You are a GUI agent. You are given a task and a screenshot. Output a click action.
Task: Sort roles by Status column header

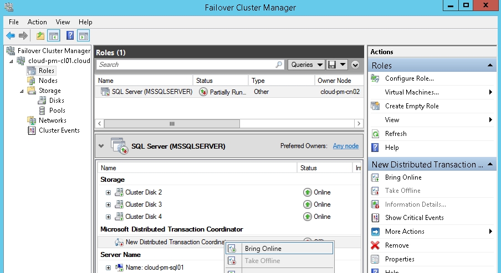click(221, 81)
